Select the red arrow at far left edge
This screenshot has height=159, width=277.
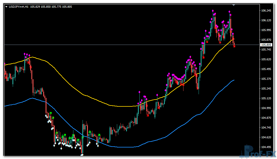click(x=6, y=77)
